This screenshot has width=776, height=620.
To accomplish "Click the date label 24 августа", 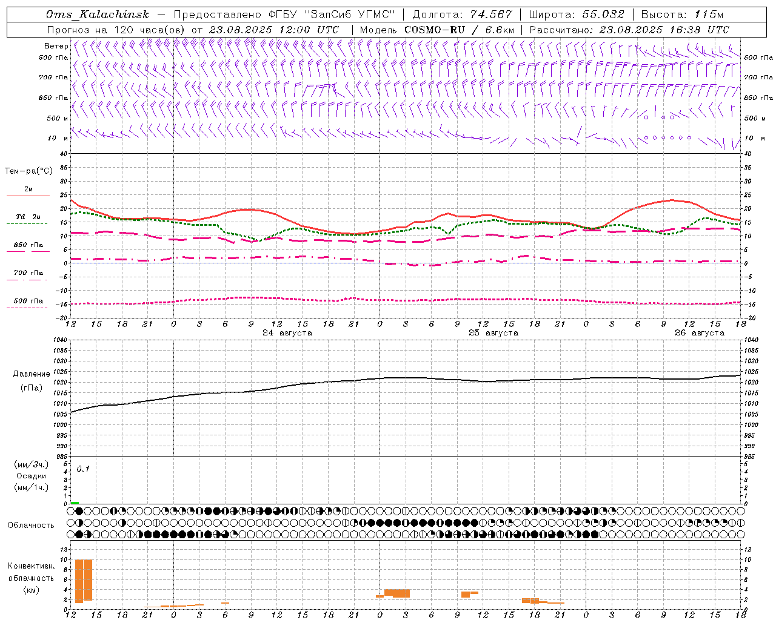I will pyautogui.click(x=287, y=333).
